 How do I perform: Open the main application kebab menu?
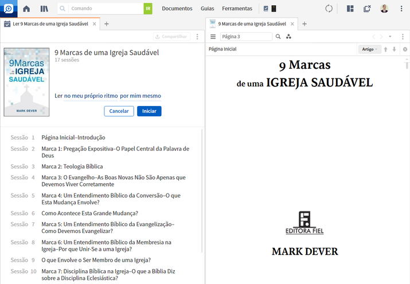click(x=401, y=9)
